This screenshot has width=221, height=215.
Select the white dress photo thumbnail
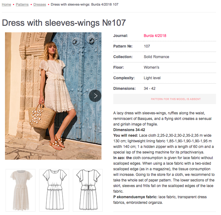[x=21, y=190]
